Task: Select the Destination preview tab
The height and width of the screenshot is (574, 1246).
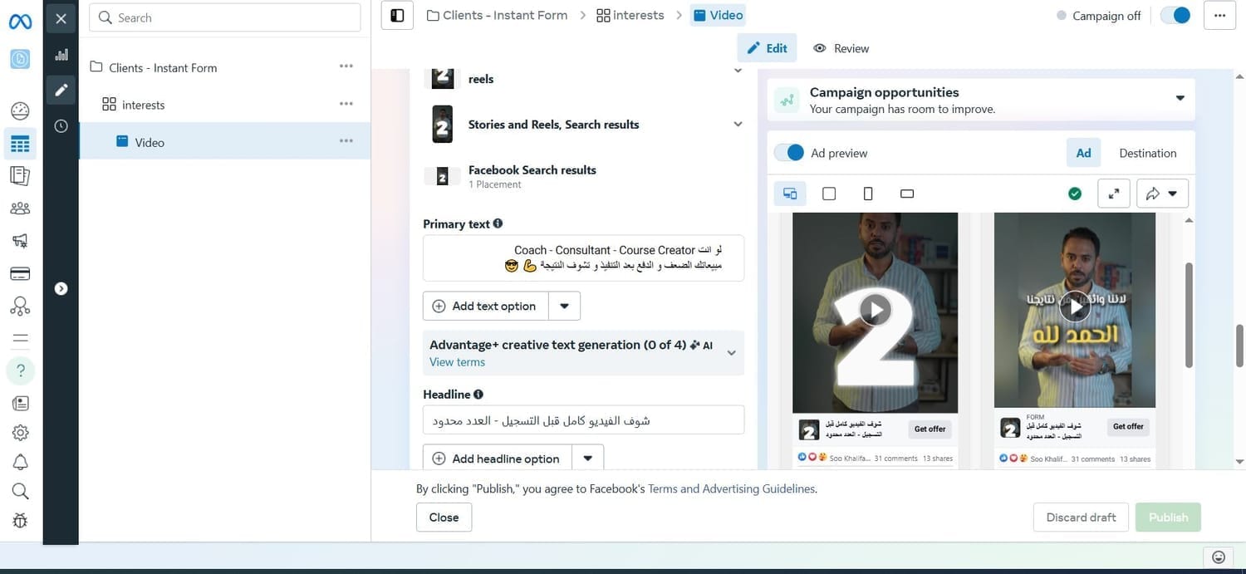Action: click(x=1148, y=153)
